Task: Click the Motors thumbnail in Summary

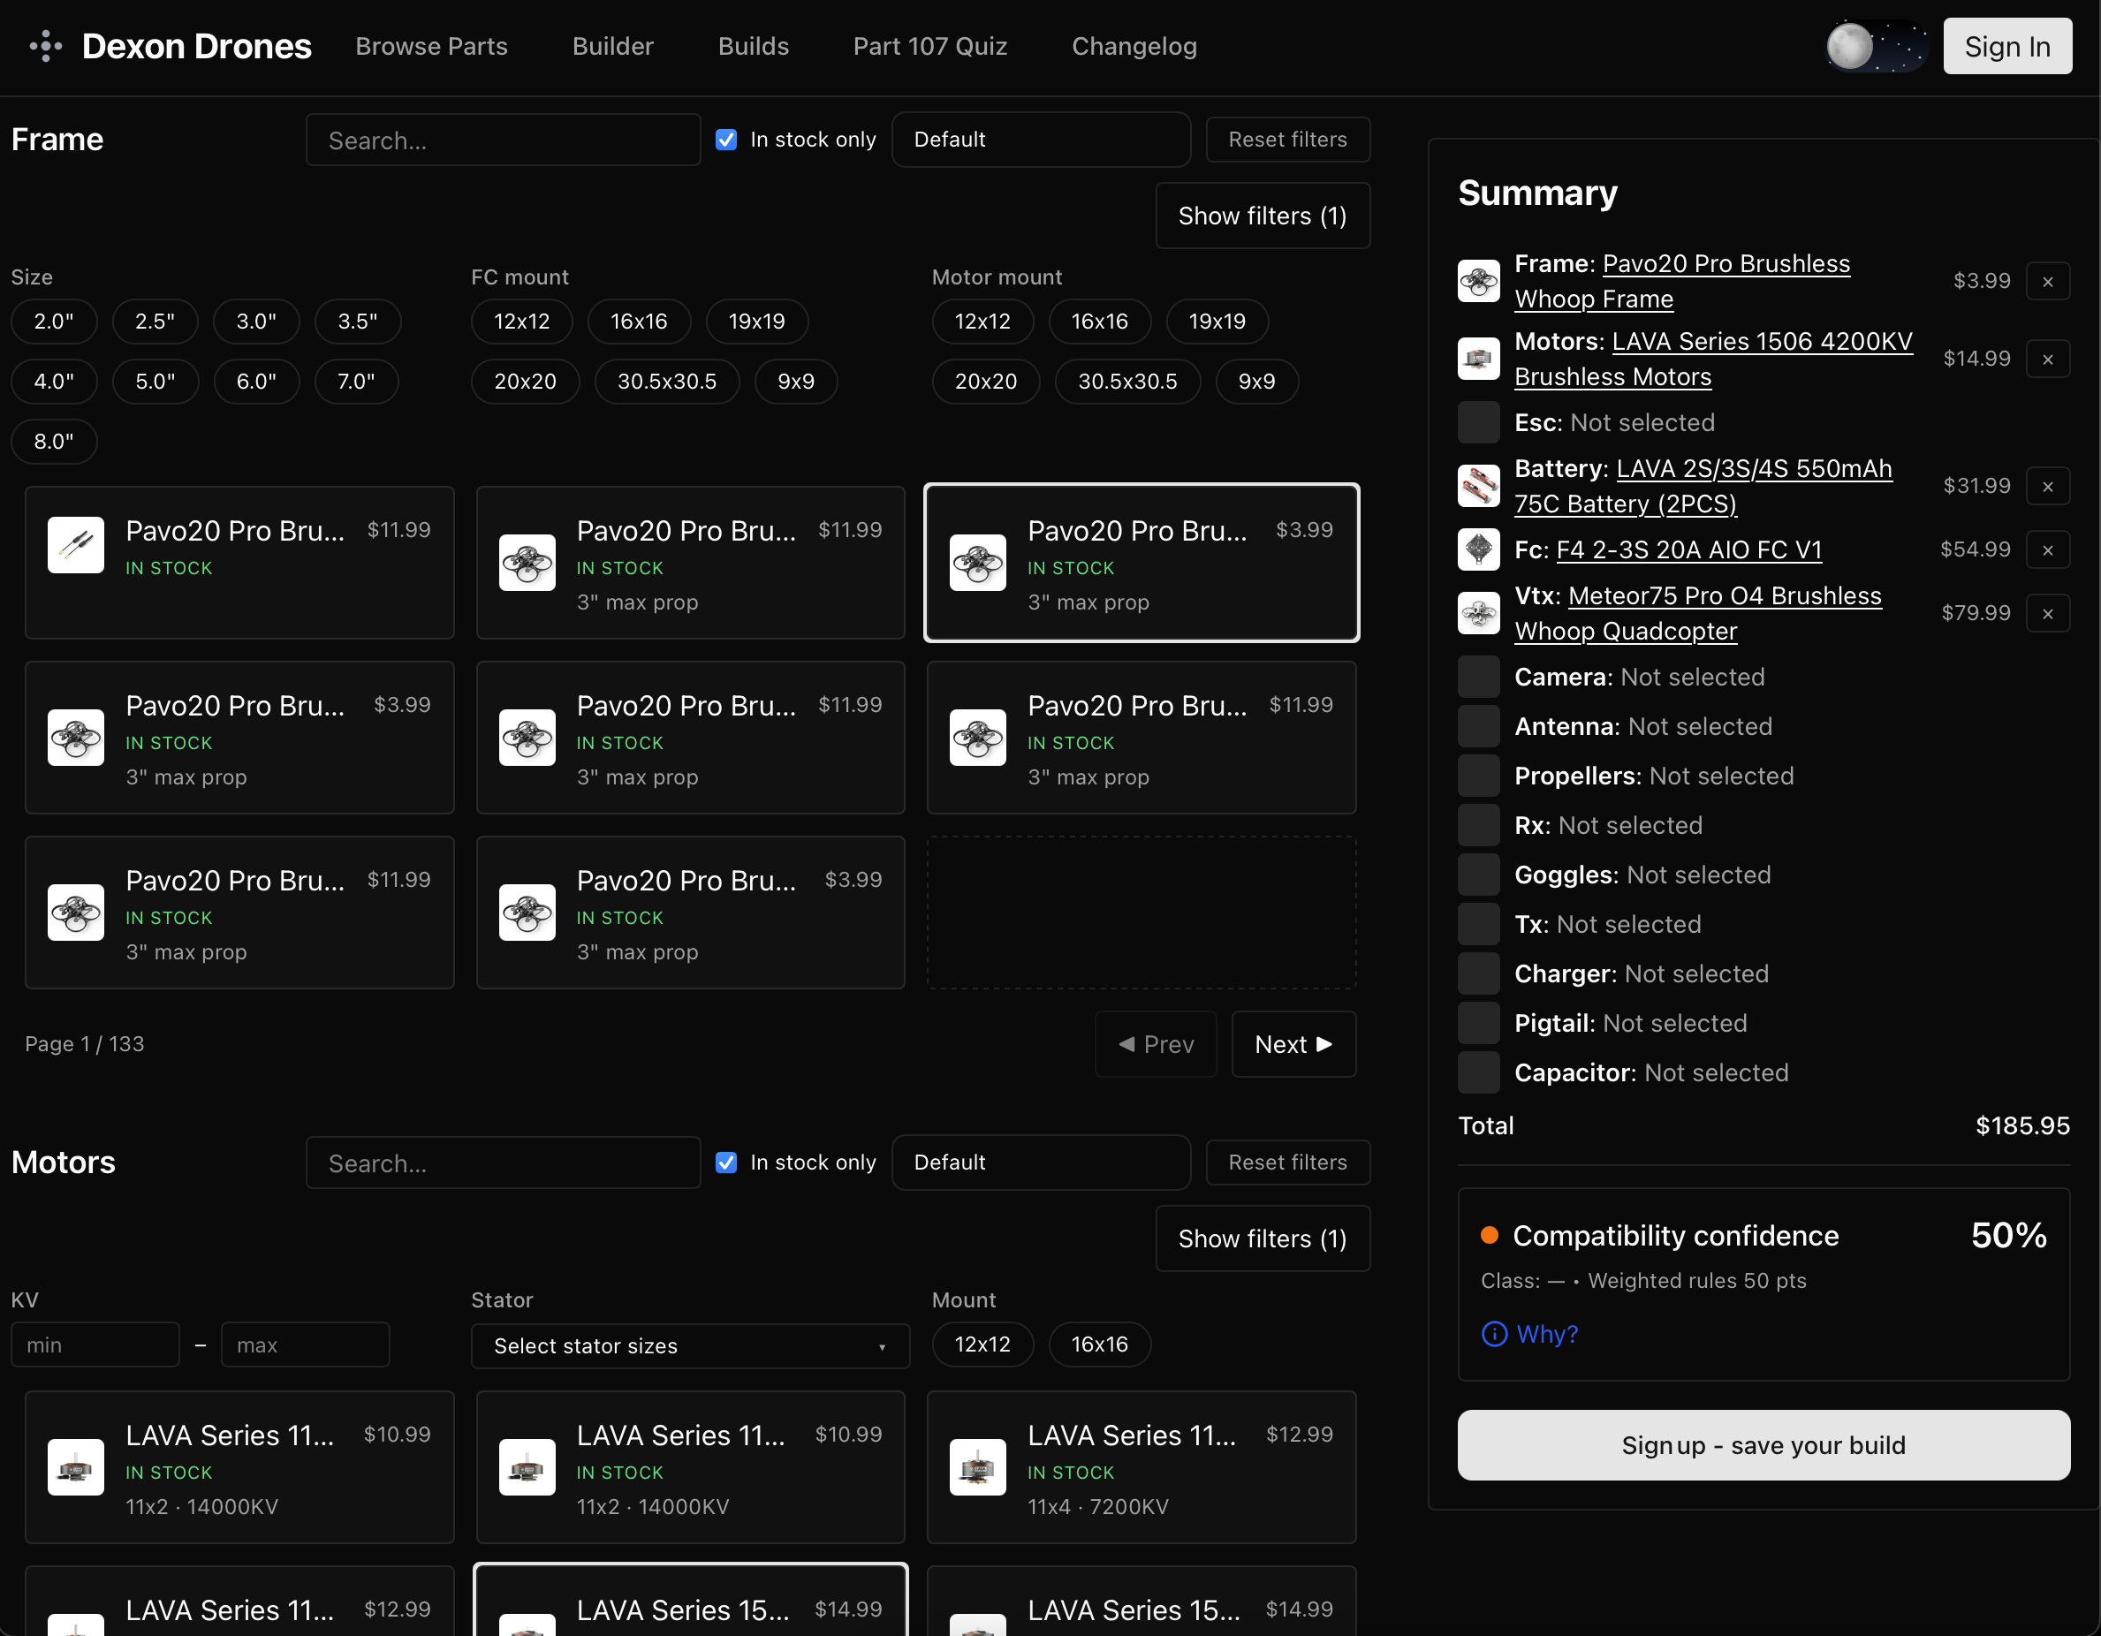Action: pyautogui.click(x=1479, y=360)
